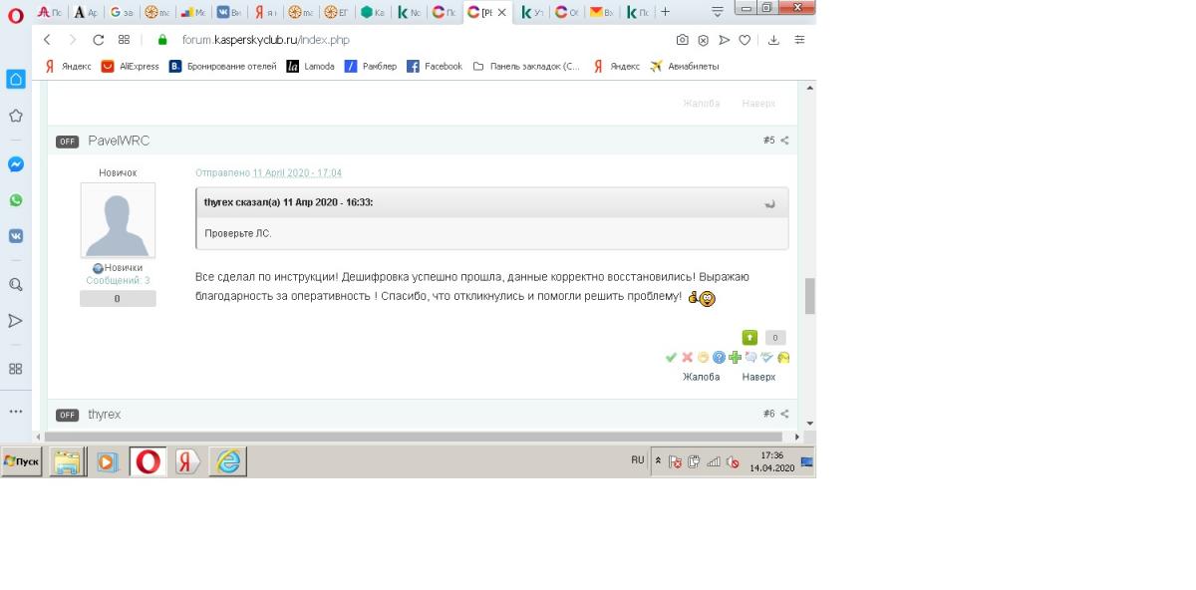
Task: Open the Lamoda bookmark
Action: 311,66
